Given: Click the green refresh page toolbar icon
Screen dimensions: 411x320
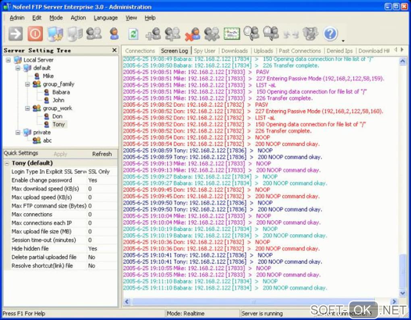Looking at the screenshot, I should (x=133, y=34).
